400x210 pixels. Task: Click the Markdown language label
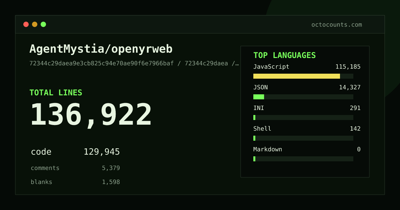(x=268, y=149)
